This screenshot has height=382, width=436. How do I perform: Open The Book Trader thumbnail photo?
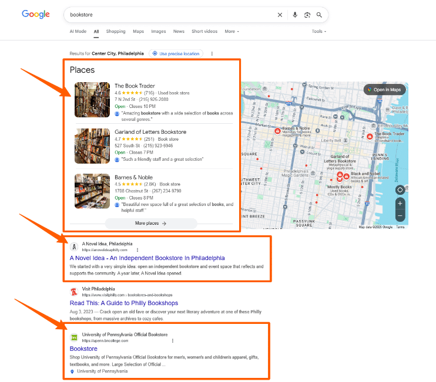pos(92,100)
